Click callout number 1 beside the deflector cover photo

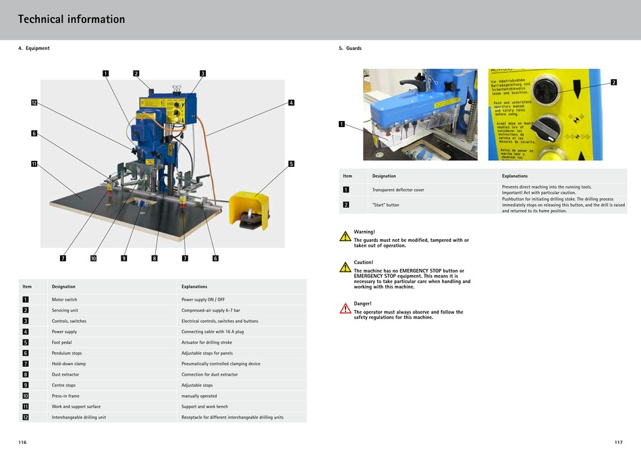coord(342,124)
